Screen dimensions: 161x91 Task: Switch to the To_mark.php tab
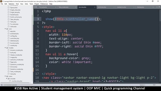[43, 7]
